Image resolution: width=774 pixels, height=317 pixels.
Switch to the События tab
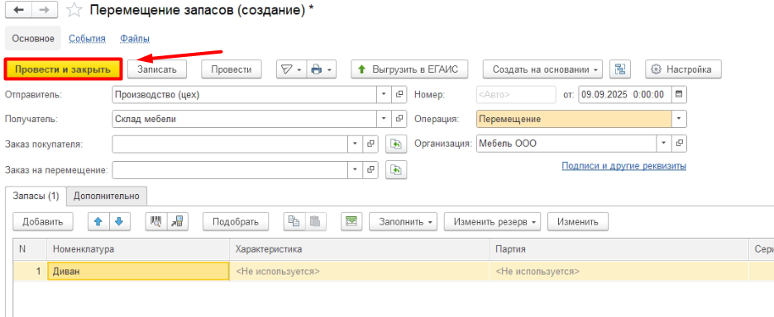click(88, 39)
